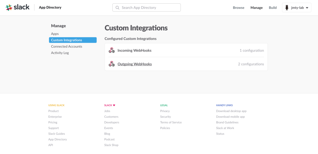This screenshot has width=318, height=154.
Task: Click '2 configurations' text
Action: (251, 64)
